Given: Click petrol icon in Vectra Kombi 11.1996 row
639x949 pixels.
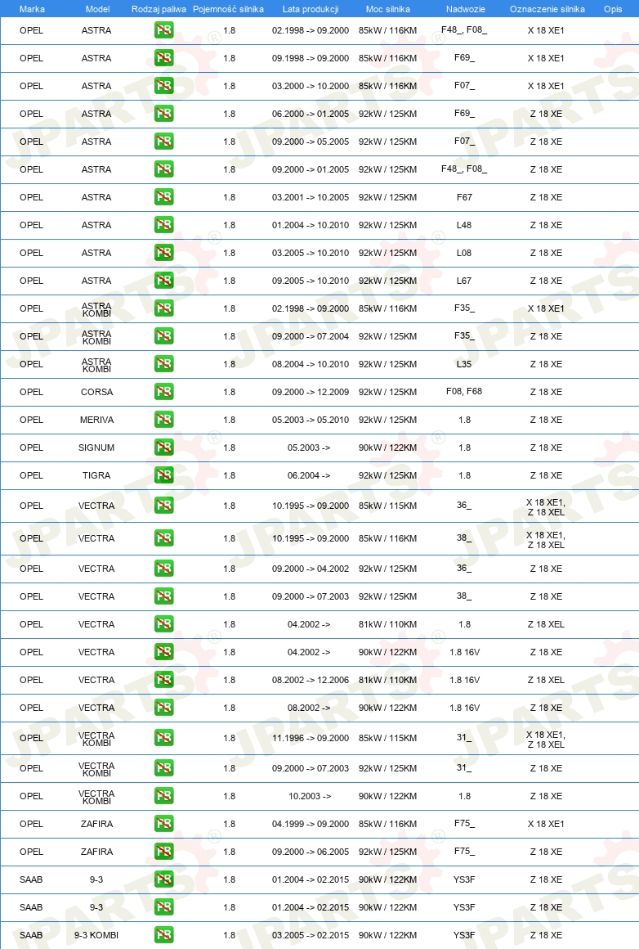Looking at the screenshot, I should 163,739.
